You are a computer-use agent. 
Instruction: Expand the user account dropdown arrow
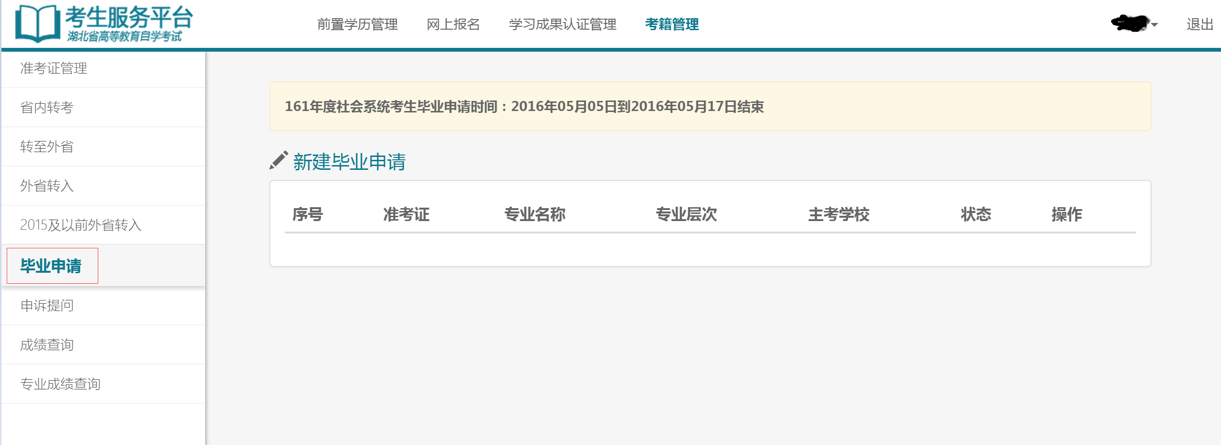(1154, 24)
